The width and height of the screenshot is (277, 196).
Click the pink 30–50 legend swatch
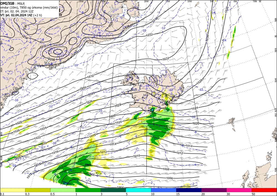239,190
